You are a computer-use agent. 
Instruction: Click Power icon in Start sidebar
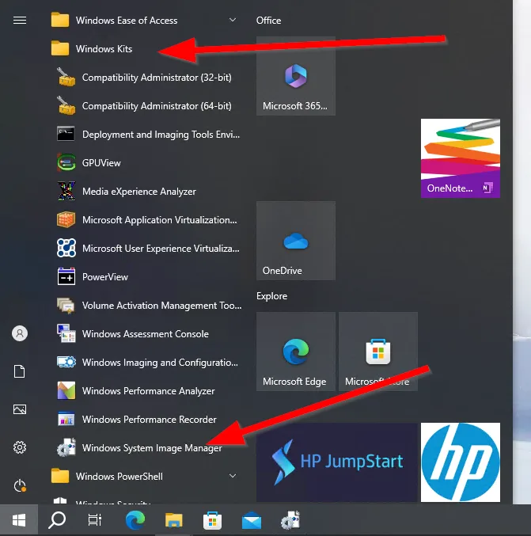[20, 485]
